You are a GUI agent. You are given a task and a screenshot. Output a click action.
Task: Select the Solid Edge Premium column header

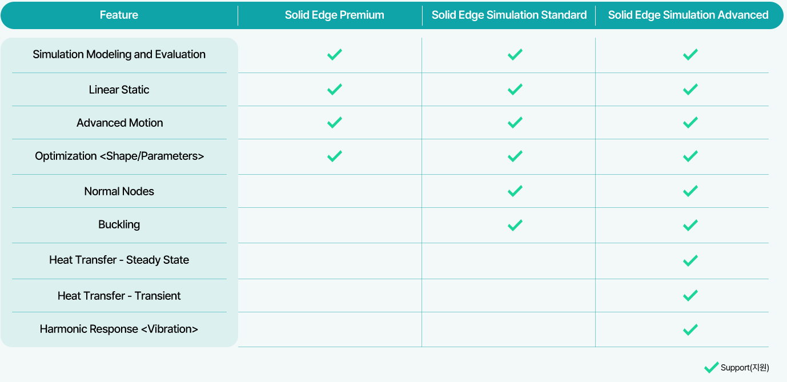pyautogui.click(x=335, y=15)
